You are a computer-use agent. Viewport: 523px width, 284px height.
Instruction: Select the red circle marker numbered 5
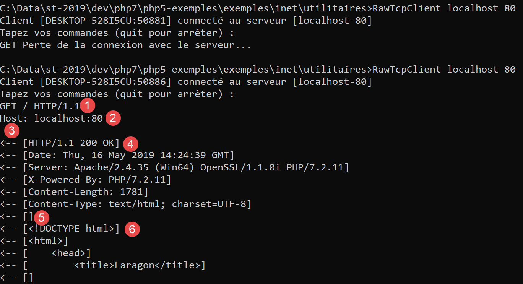(42, 217)
